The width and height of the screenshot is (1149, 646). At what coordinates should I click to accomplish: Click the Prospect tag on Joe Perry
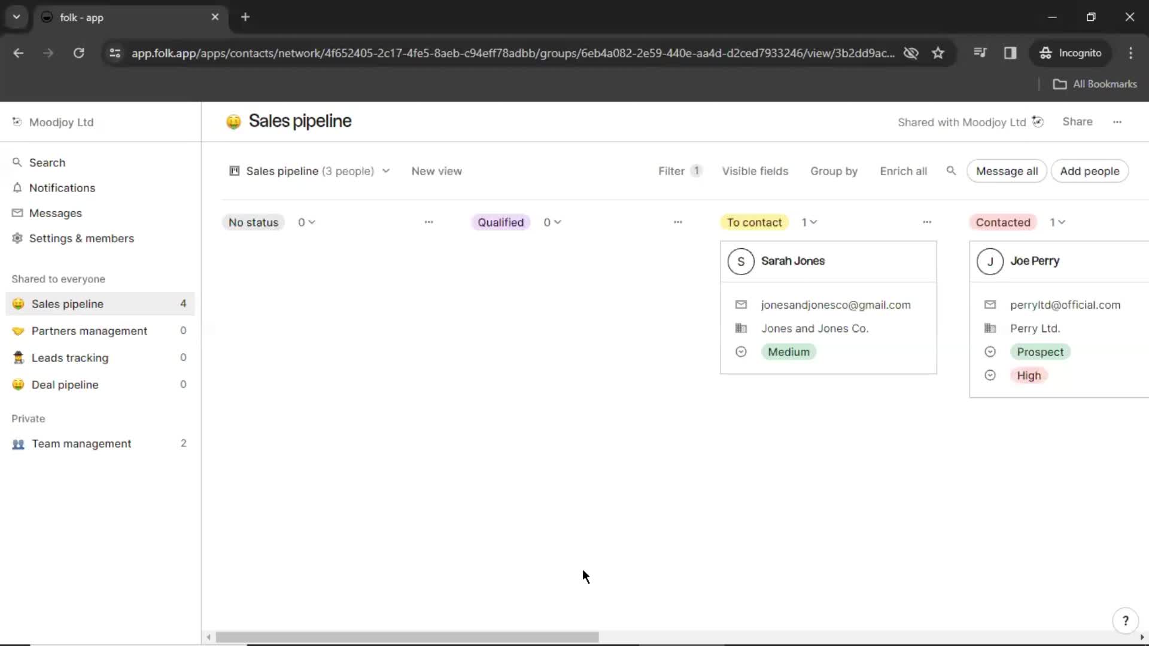(1040, 352)
